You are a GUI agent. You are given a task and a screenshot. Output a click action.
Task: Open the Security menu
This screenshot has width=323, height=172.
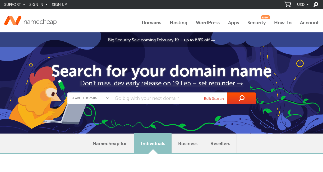256,23
